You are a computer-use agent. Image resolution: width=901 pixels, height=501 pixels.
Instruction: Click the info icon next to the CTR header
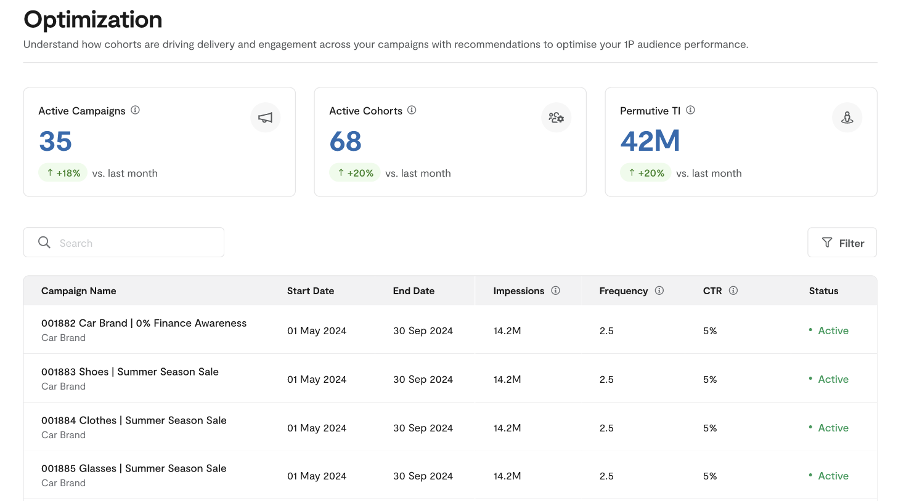click(733, 291)
